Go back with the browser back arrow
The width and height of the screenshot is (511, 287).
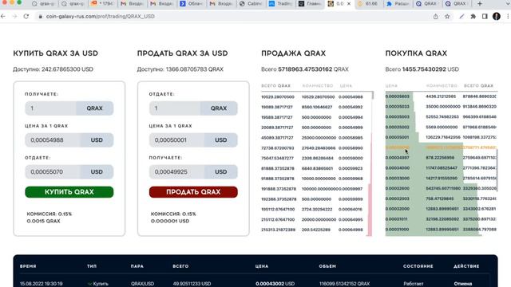(x=3, y=16)
